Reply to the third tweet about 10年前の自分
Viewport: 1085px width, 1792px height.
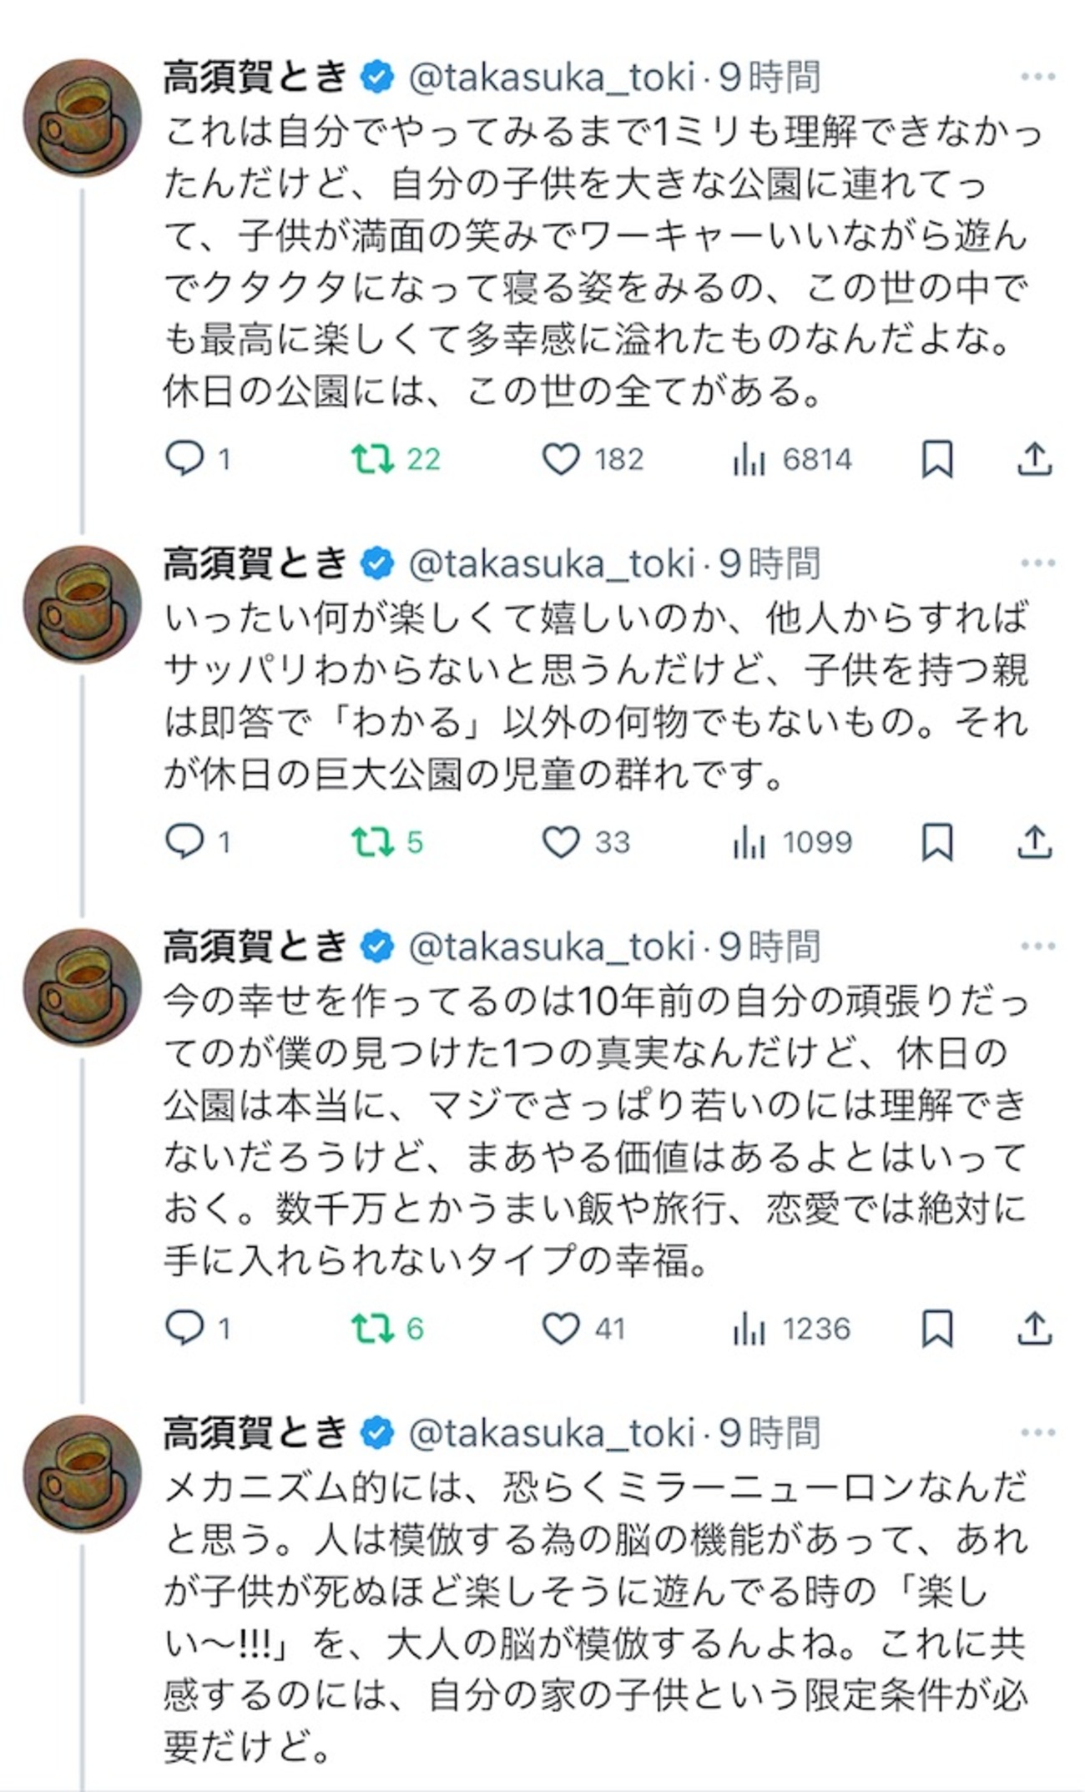[185, 1328]
